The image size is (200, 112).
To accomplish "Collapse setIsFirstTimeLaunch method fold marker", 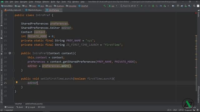I will (x=13, y=79).
